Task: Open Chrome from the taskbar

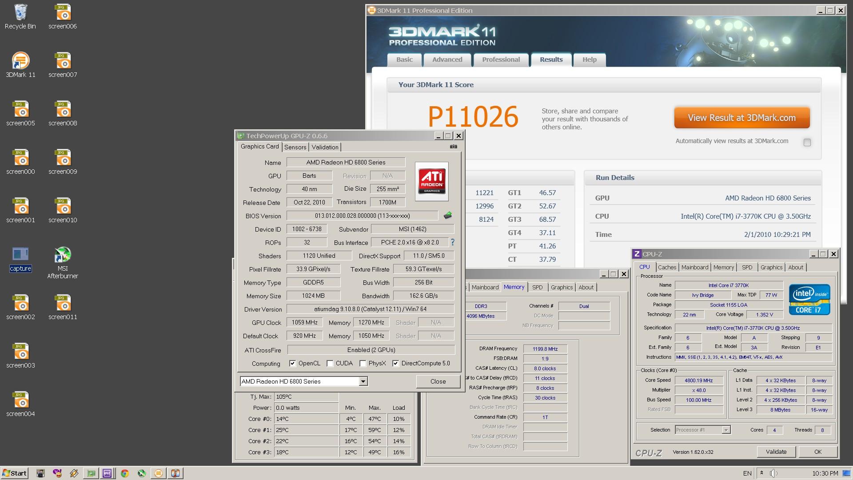Action: click(125, 473)
